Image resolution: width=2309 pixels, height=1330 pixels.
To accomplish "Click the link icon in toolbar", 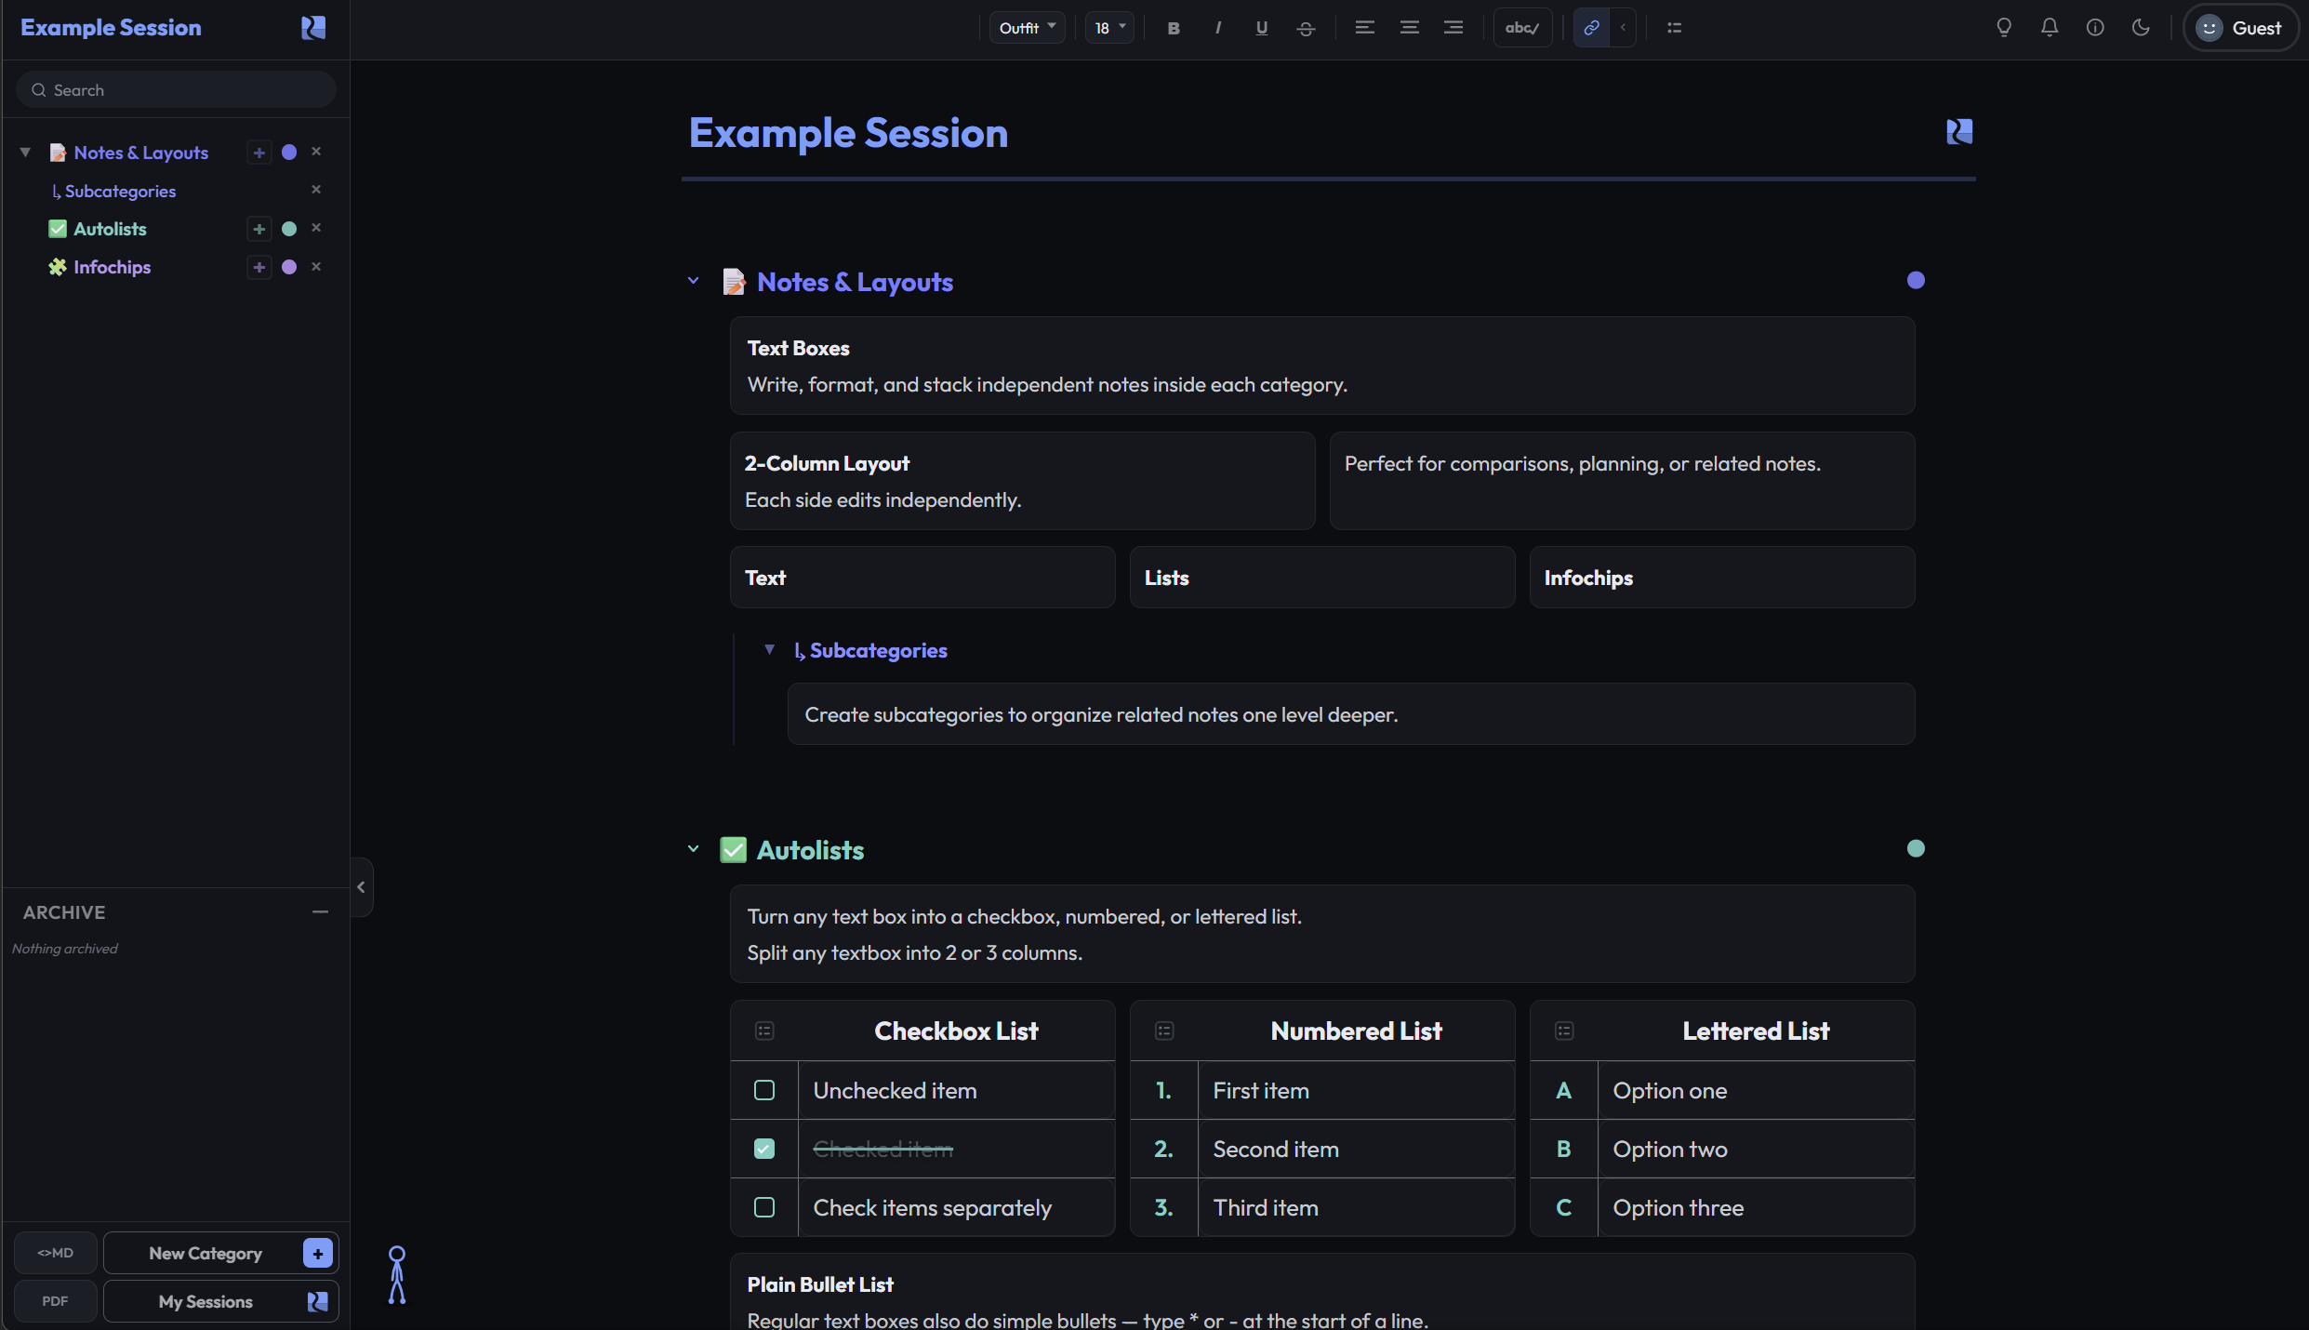I will 1591,28.
